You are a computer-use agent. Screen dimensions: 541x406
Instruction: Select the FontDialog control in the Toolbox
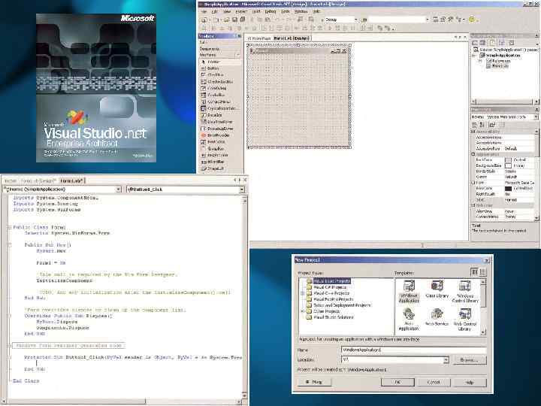(x=219, y=142)
